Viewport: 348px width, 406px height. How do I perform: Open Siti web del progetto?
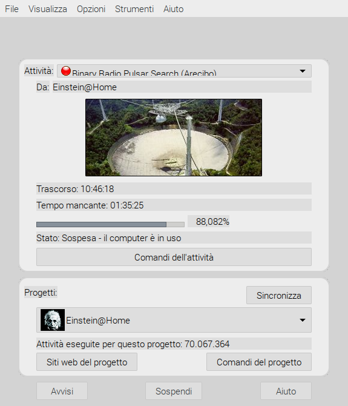[87, 362]
